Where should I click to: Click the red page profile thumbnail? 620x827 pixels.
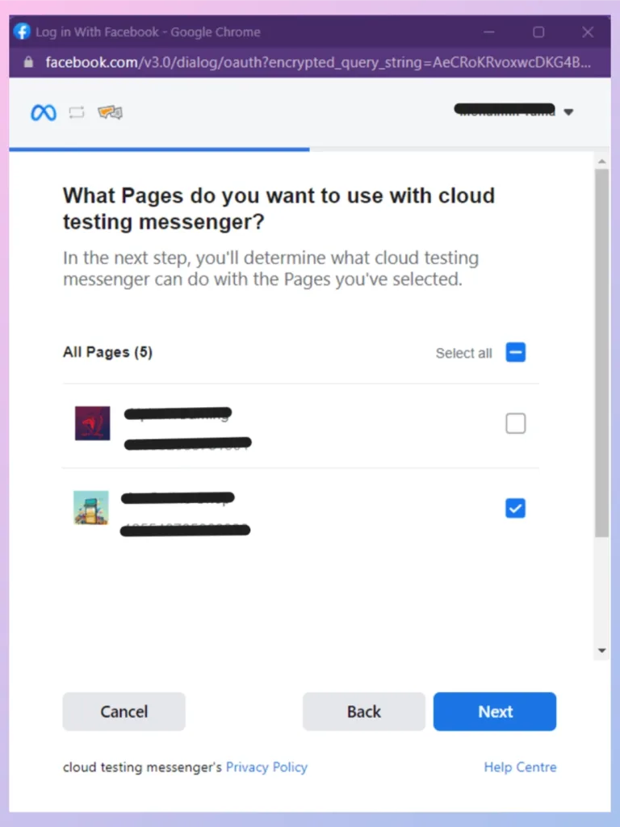point(92,423)
